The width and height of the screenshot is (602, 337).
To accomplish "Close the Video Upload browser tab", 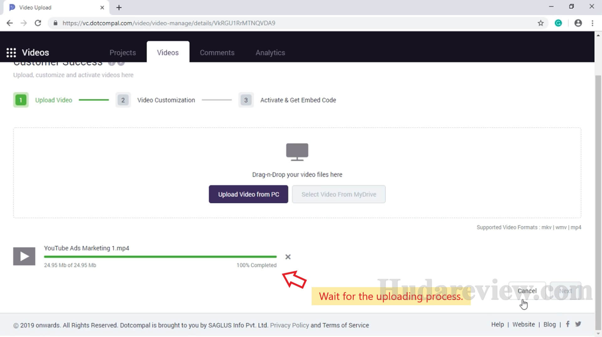I will 102,8.
